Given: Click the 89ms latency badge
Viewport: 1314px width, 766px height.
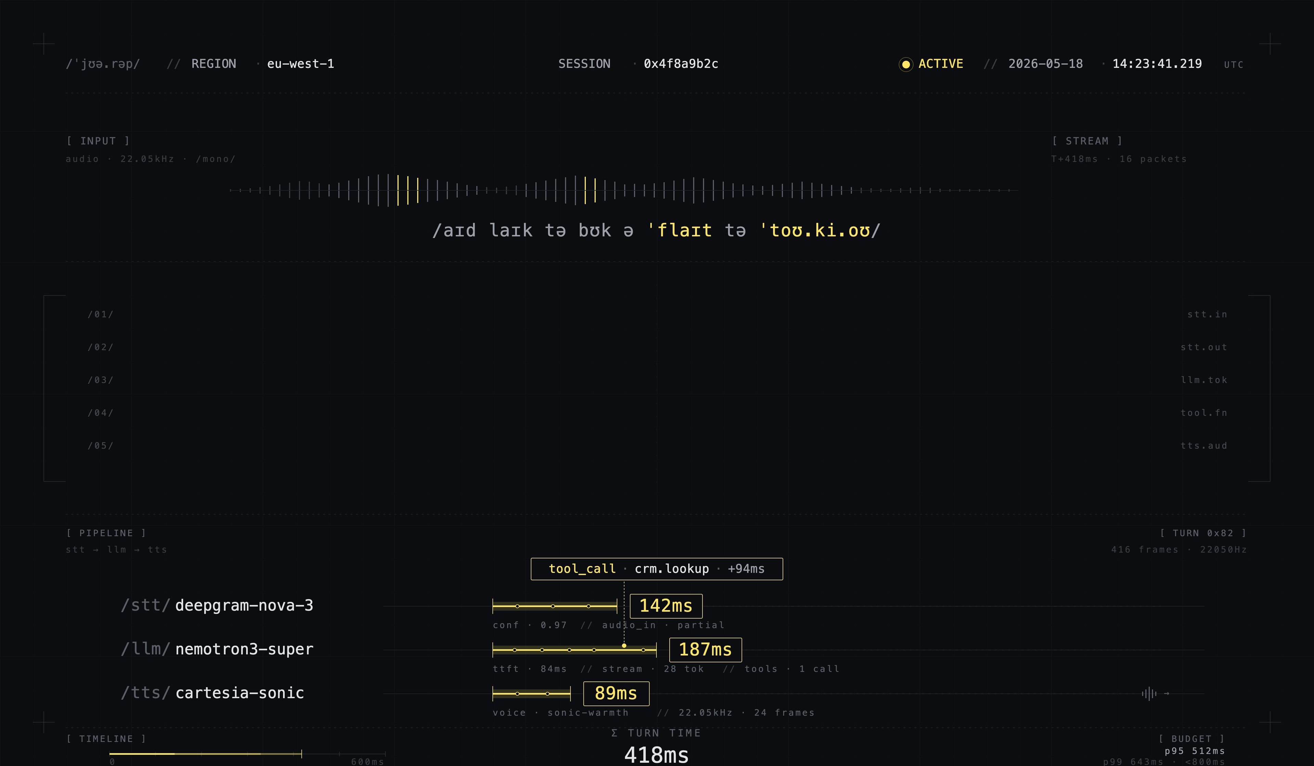Looking at the screenshot, I should pyautogui.click(x=616, y=694).
